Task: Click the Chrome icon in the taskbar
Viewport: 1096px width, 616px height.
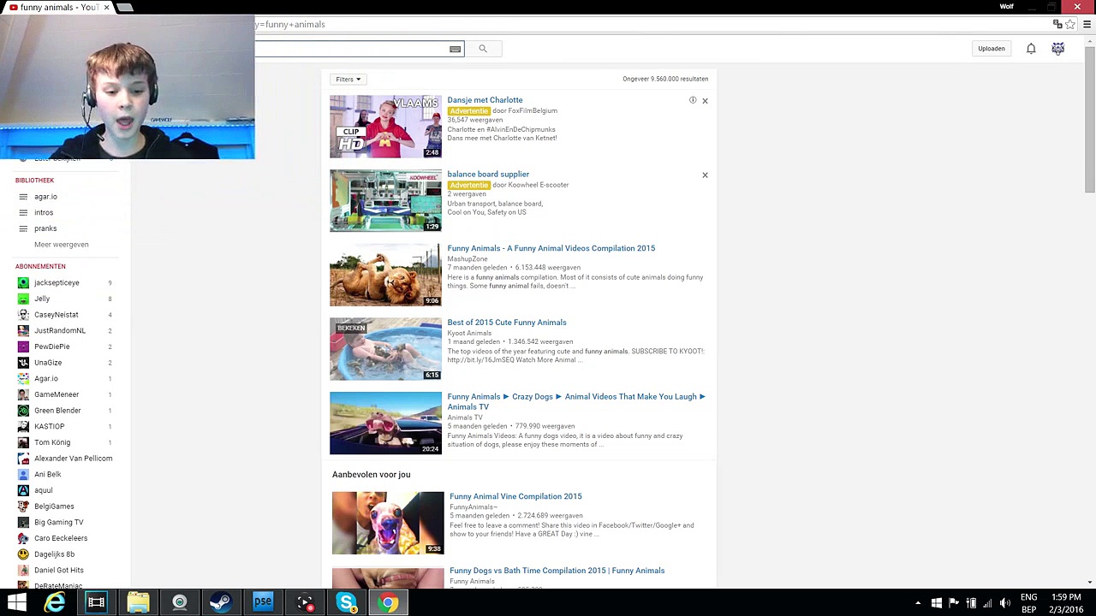Action: pyautogui.click(x=389, y=603)
